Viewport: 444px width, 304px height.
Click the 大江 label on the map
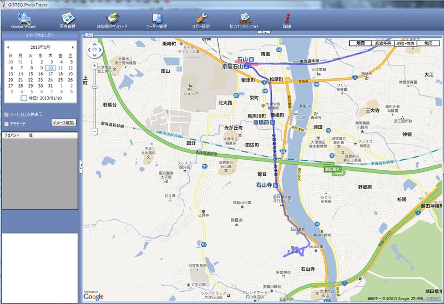pyautogui.click(x=429, y=74)
